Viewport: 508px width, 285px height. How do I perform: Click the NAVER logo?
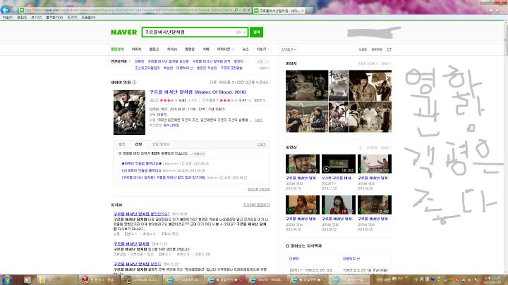123,32
